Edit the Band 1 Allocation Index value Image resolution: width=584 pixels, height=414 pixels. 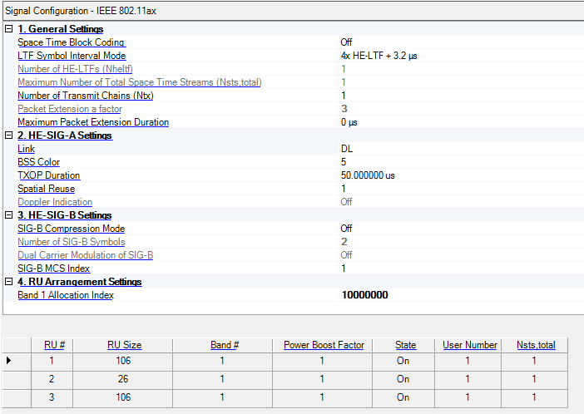364,295
